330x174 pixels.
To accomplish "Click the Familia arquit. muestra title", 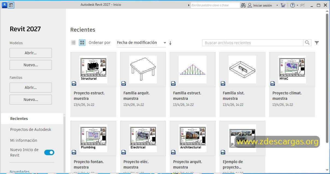I will tap(136, 96).
